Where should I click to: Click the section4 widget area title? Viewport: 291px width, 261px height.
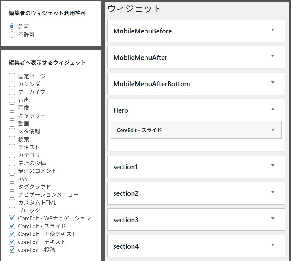coord(126,246)
